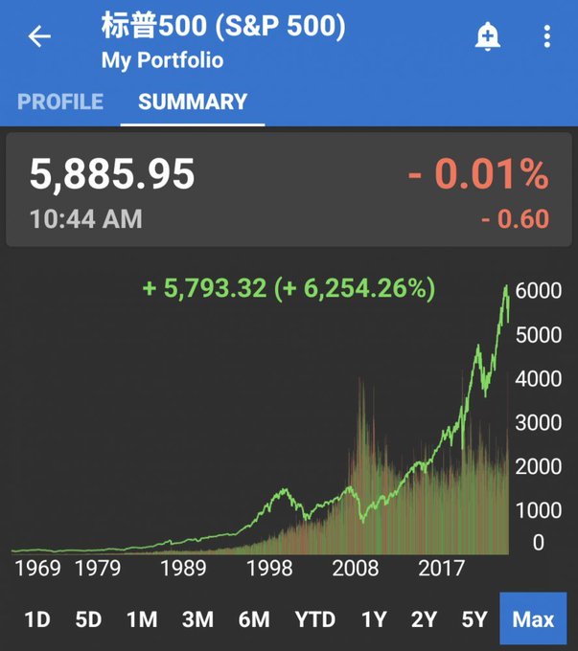Tap the back arrow icon
Viewport: 578px width, 651px height.
tap(39, 37)
